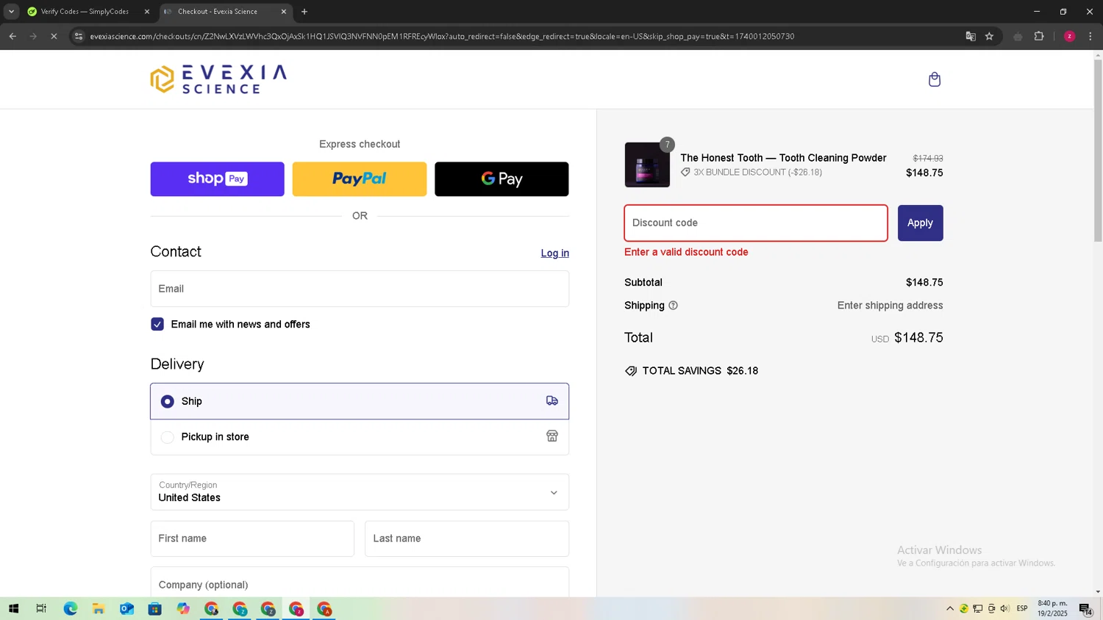This screenshot has width=1103, height=620.
Task: Click the Company (optional) field
Action: point(360,583)
